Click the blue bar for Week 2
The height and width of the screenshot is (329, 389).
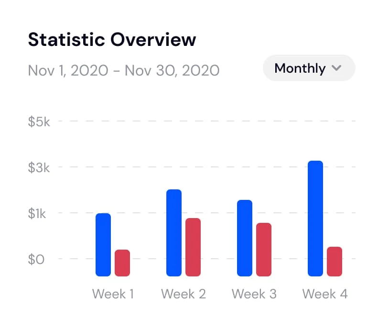[173, 232]
